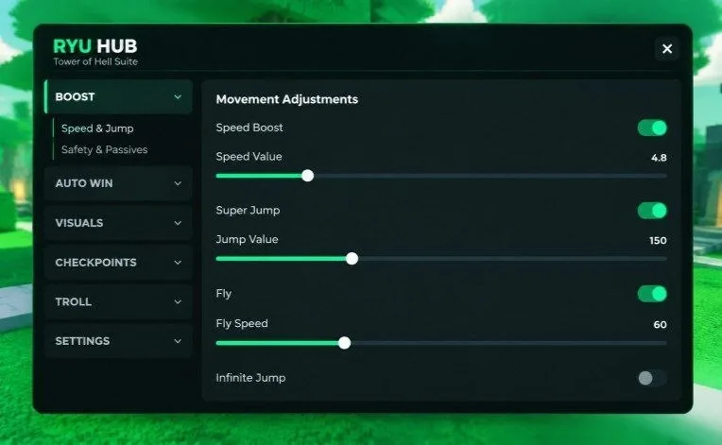Expand the TROLL chevron arrow
Viewport: 722px width, 445px height.
pyautogui.click(x=178, y=302)
